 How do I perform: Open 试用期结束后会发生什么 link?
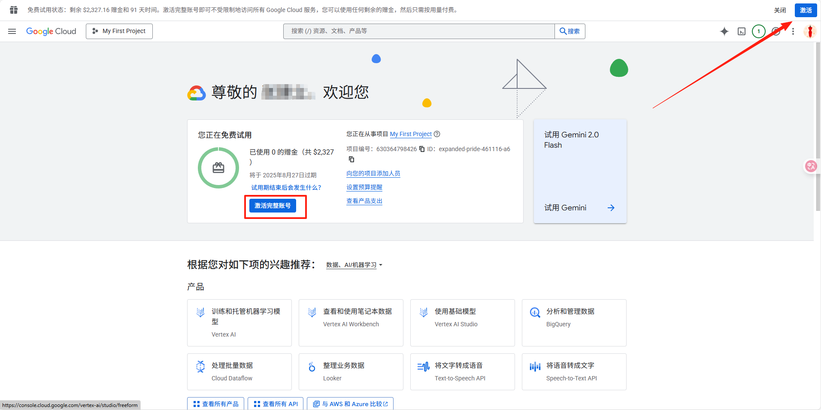[x=286, y=188]
